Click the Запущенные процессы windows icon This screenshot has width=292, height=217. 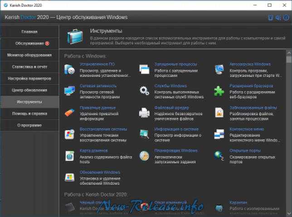144,69
